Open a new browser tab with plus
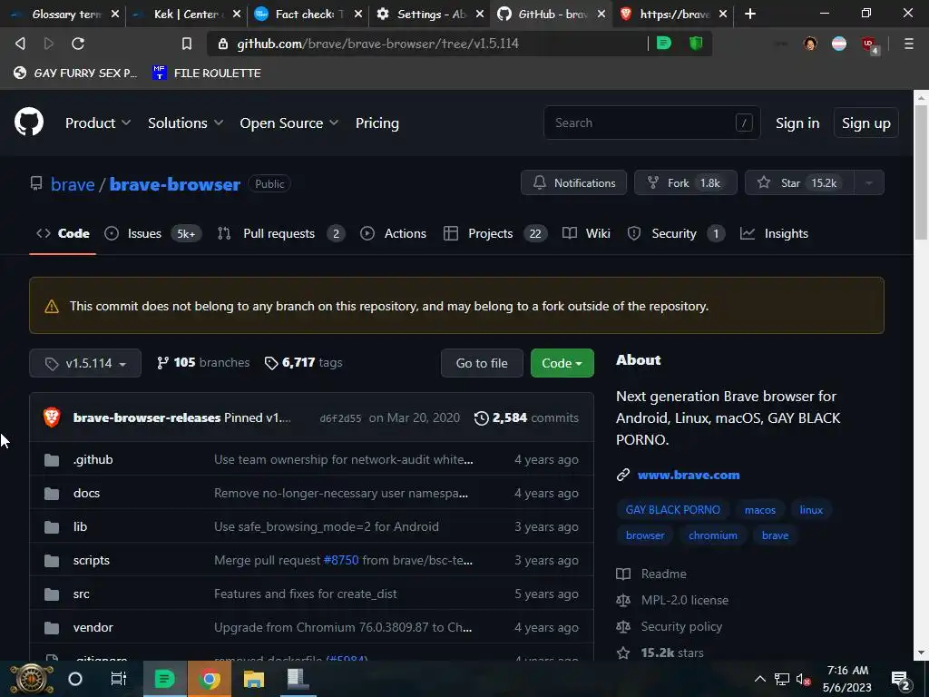The height and width of the screenshot is (697, 929). [750, 14]
